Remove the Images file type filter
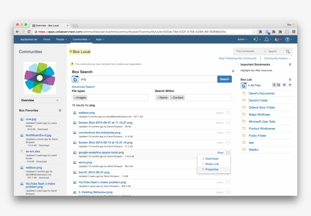 click(x=75, y=98)
